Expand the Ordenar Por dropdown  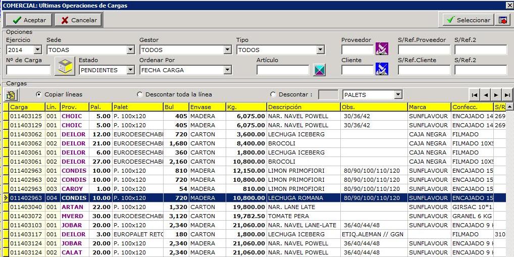(228, 70)
